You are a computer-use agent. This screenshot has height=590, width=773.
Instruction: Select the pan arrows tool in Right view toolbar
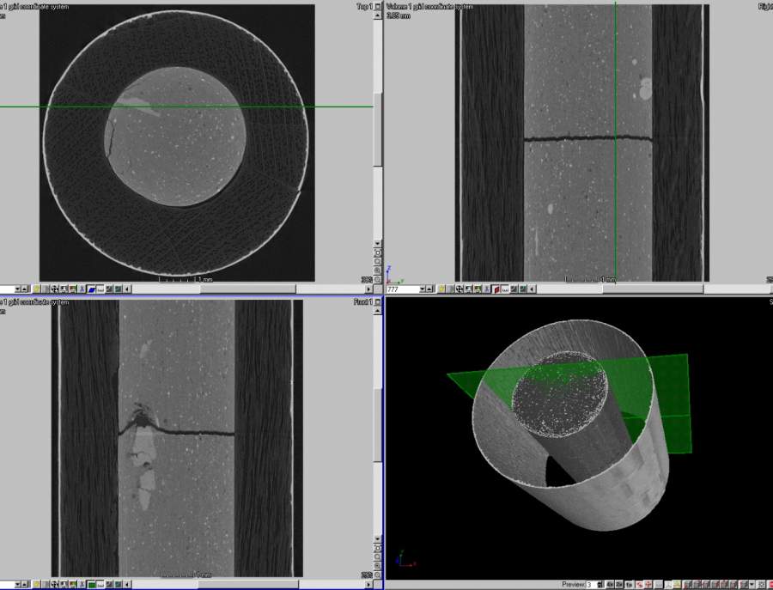460,289
